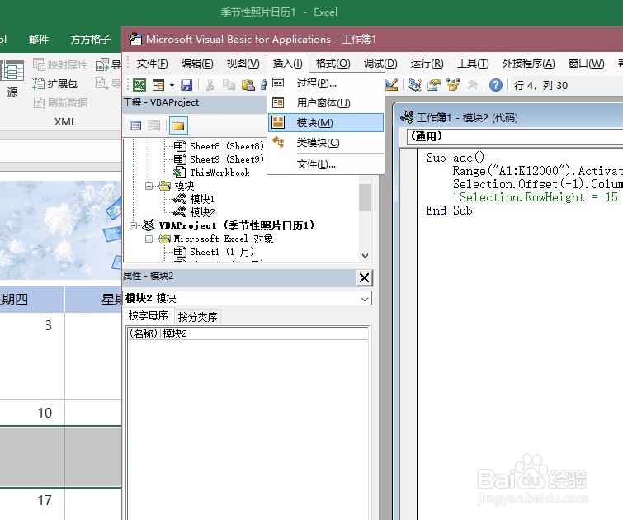Toggle Folders view in project pane
The height and width of the screenshot is (520, 623).
178,125
